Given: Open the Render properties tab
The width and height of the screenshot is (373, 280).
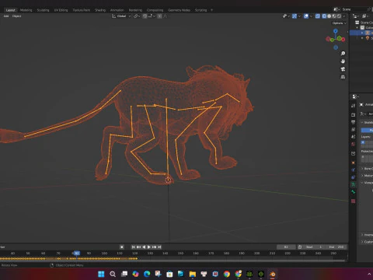Looking at the screenshot, I should pos(354,114).
